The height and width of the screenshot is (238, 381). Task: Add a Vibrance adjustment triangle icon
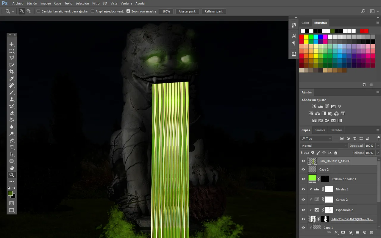pyautogui.click(x=340, y=106)
